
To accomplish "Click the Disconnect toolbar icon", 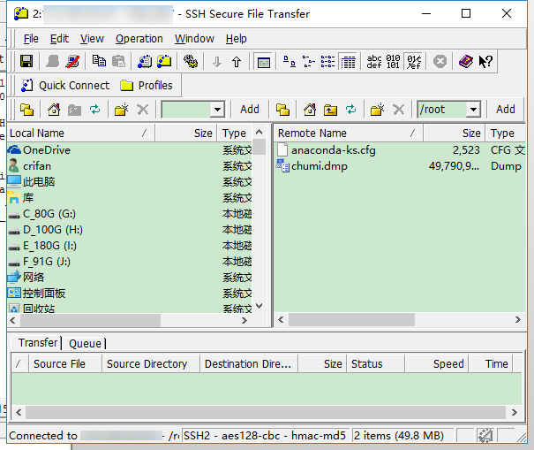I will click(x=72, y=62).
